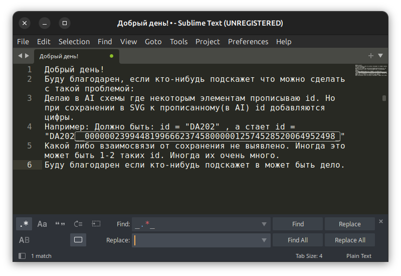401x276 pixels.
Task: Click the Replace button
Action: pyautogui.click(x=349, y=224)
